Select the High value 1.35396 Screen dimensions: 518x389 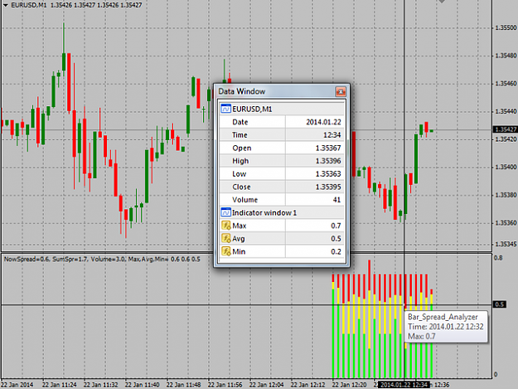[327, 161]
